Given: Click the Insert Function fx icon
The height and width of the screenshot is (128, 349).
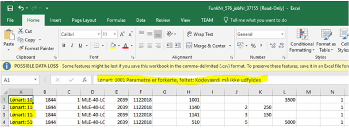Looking at the screenshot, I should point(85,80).
